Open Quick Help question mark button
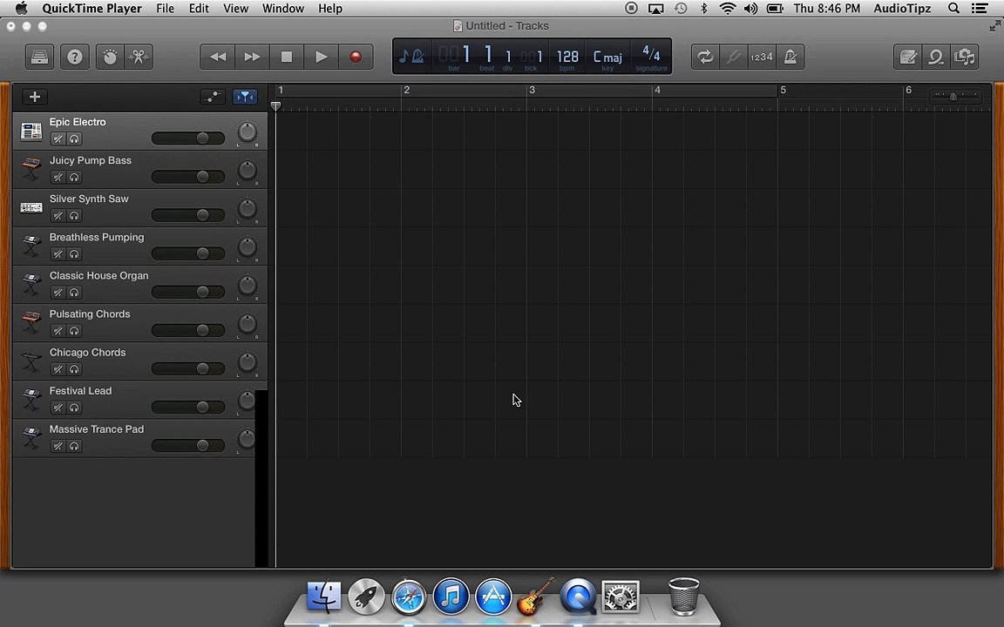1004x627 pixels. click(74, 57)
